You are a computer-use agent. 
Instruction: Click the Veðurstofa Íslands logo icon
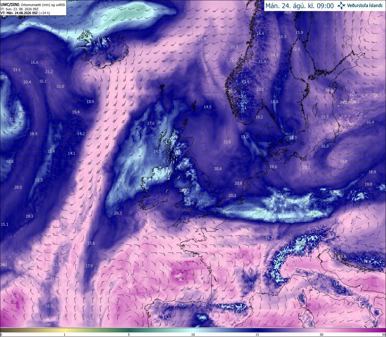pyautogui.click(x=341, y=5)
